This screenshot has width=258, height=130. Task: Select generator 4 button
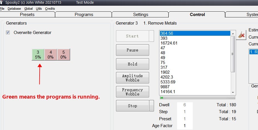51,55
